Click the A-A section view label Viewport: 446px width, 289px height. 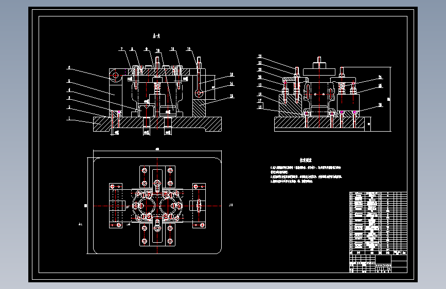tap(156, 36)
